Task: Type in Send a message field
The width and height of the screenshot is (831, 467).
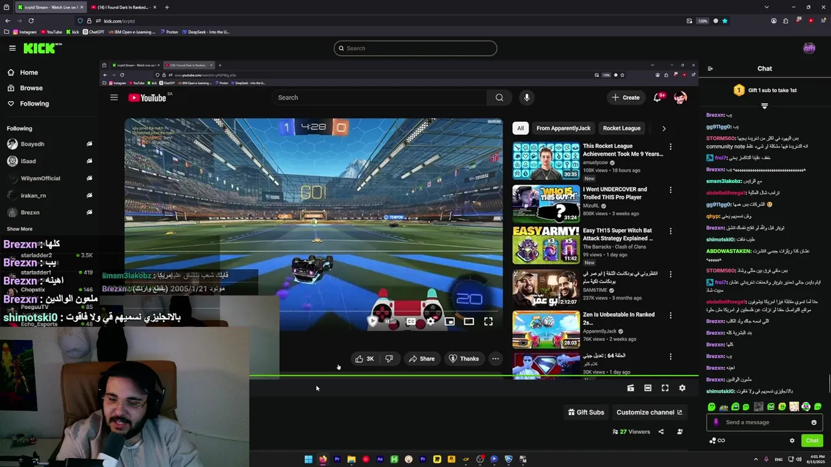Action: coord(764,422)
